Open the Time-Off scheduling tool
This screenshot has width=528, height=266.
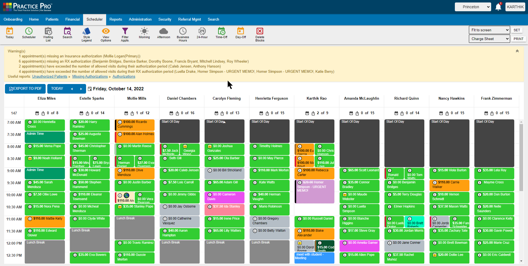(x=221, y=33)
